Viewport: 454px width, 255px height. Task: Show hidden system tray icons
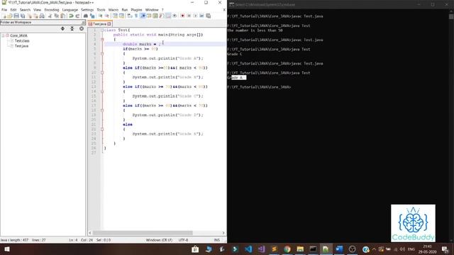[374, 249]
